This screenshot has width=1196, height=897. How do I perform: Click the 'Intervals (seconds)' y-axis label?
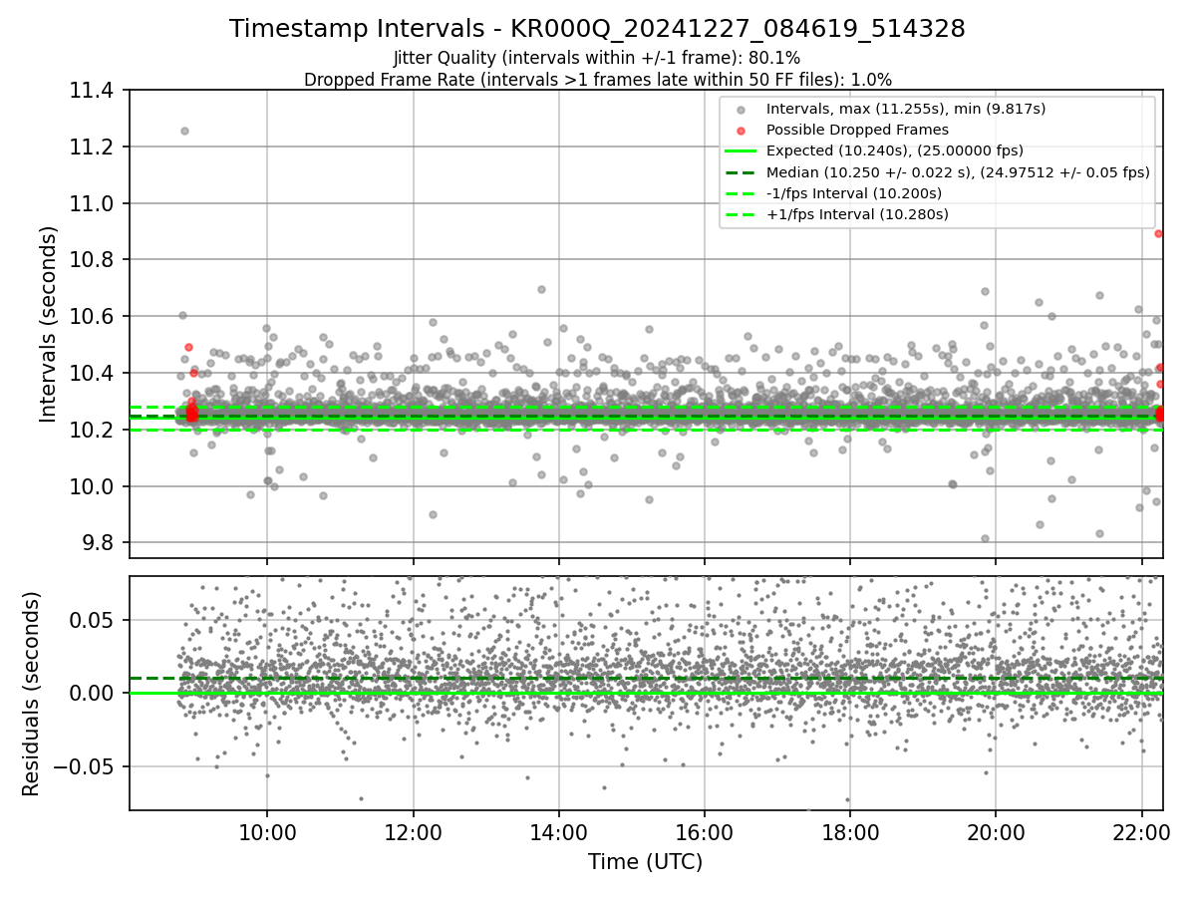click(49, 324)
